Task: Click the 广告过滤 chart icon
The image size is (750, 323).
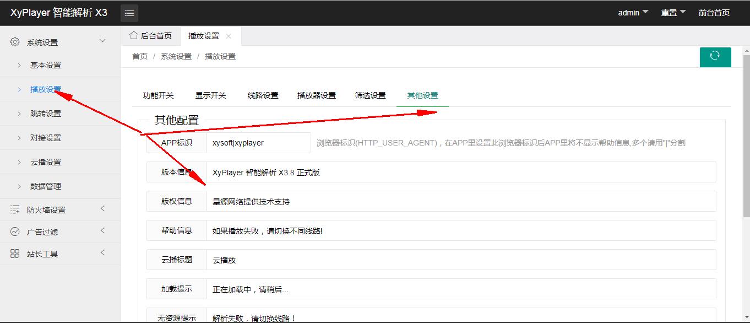Action: (x=15, y=232)
